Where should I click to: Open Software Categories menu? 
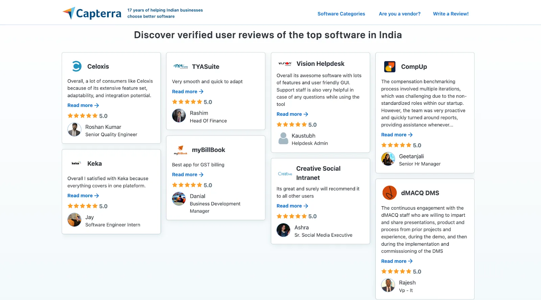(341, 14)
